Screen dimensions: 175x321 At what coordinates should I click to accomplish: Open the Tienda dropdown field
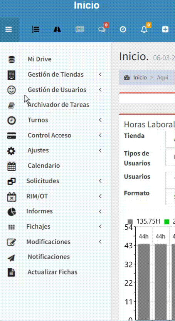click(x=170, y=139)
